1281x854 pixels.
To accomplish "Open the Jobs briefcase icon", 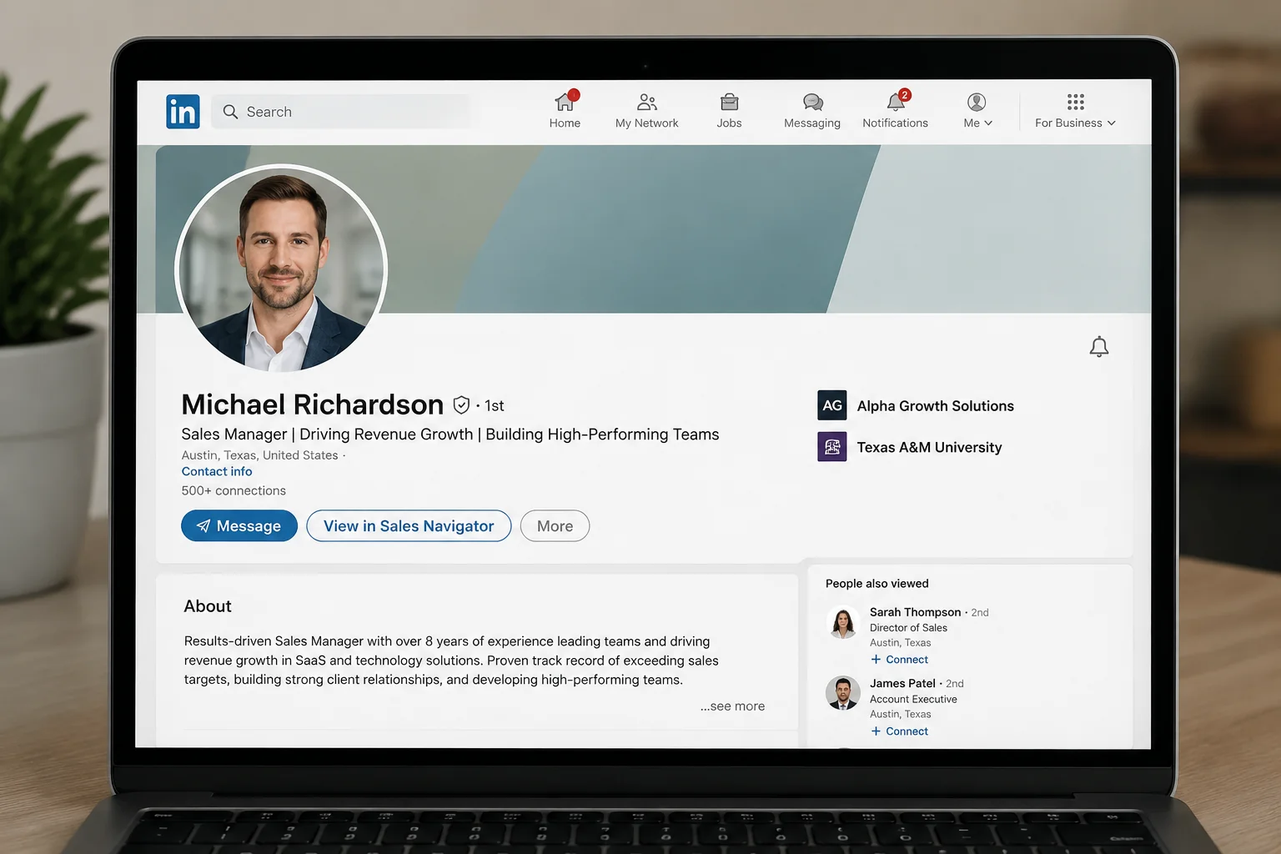I will tap(729, 102).
